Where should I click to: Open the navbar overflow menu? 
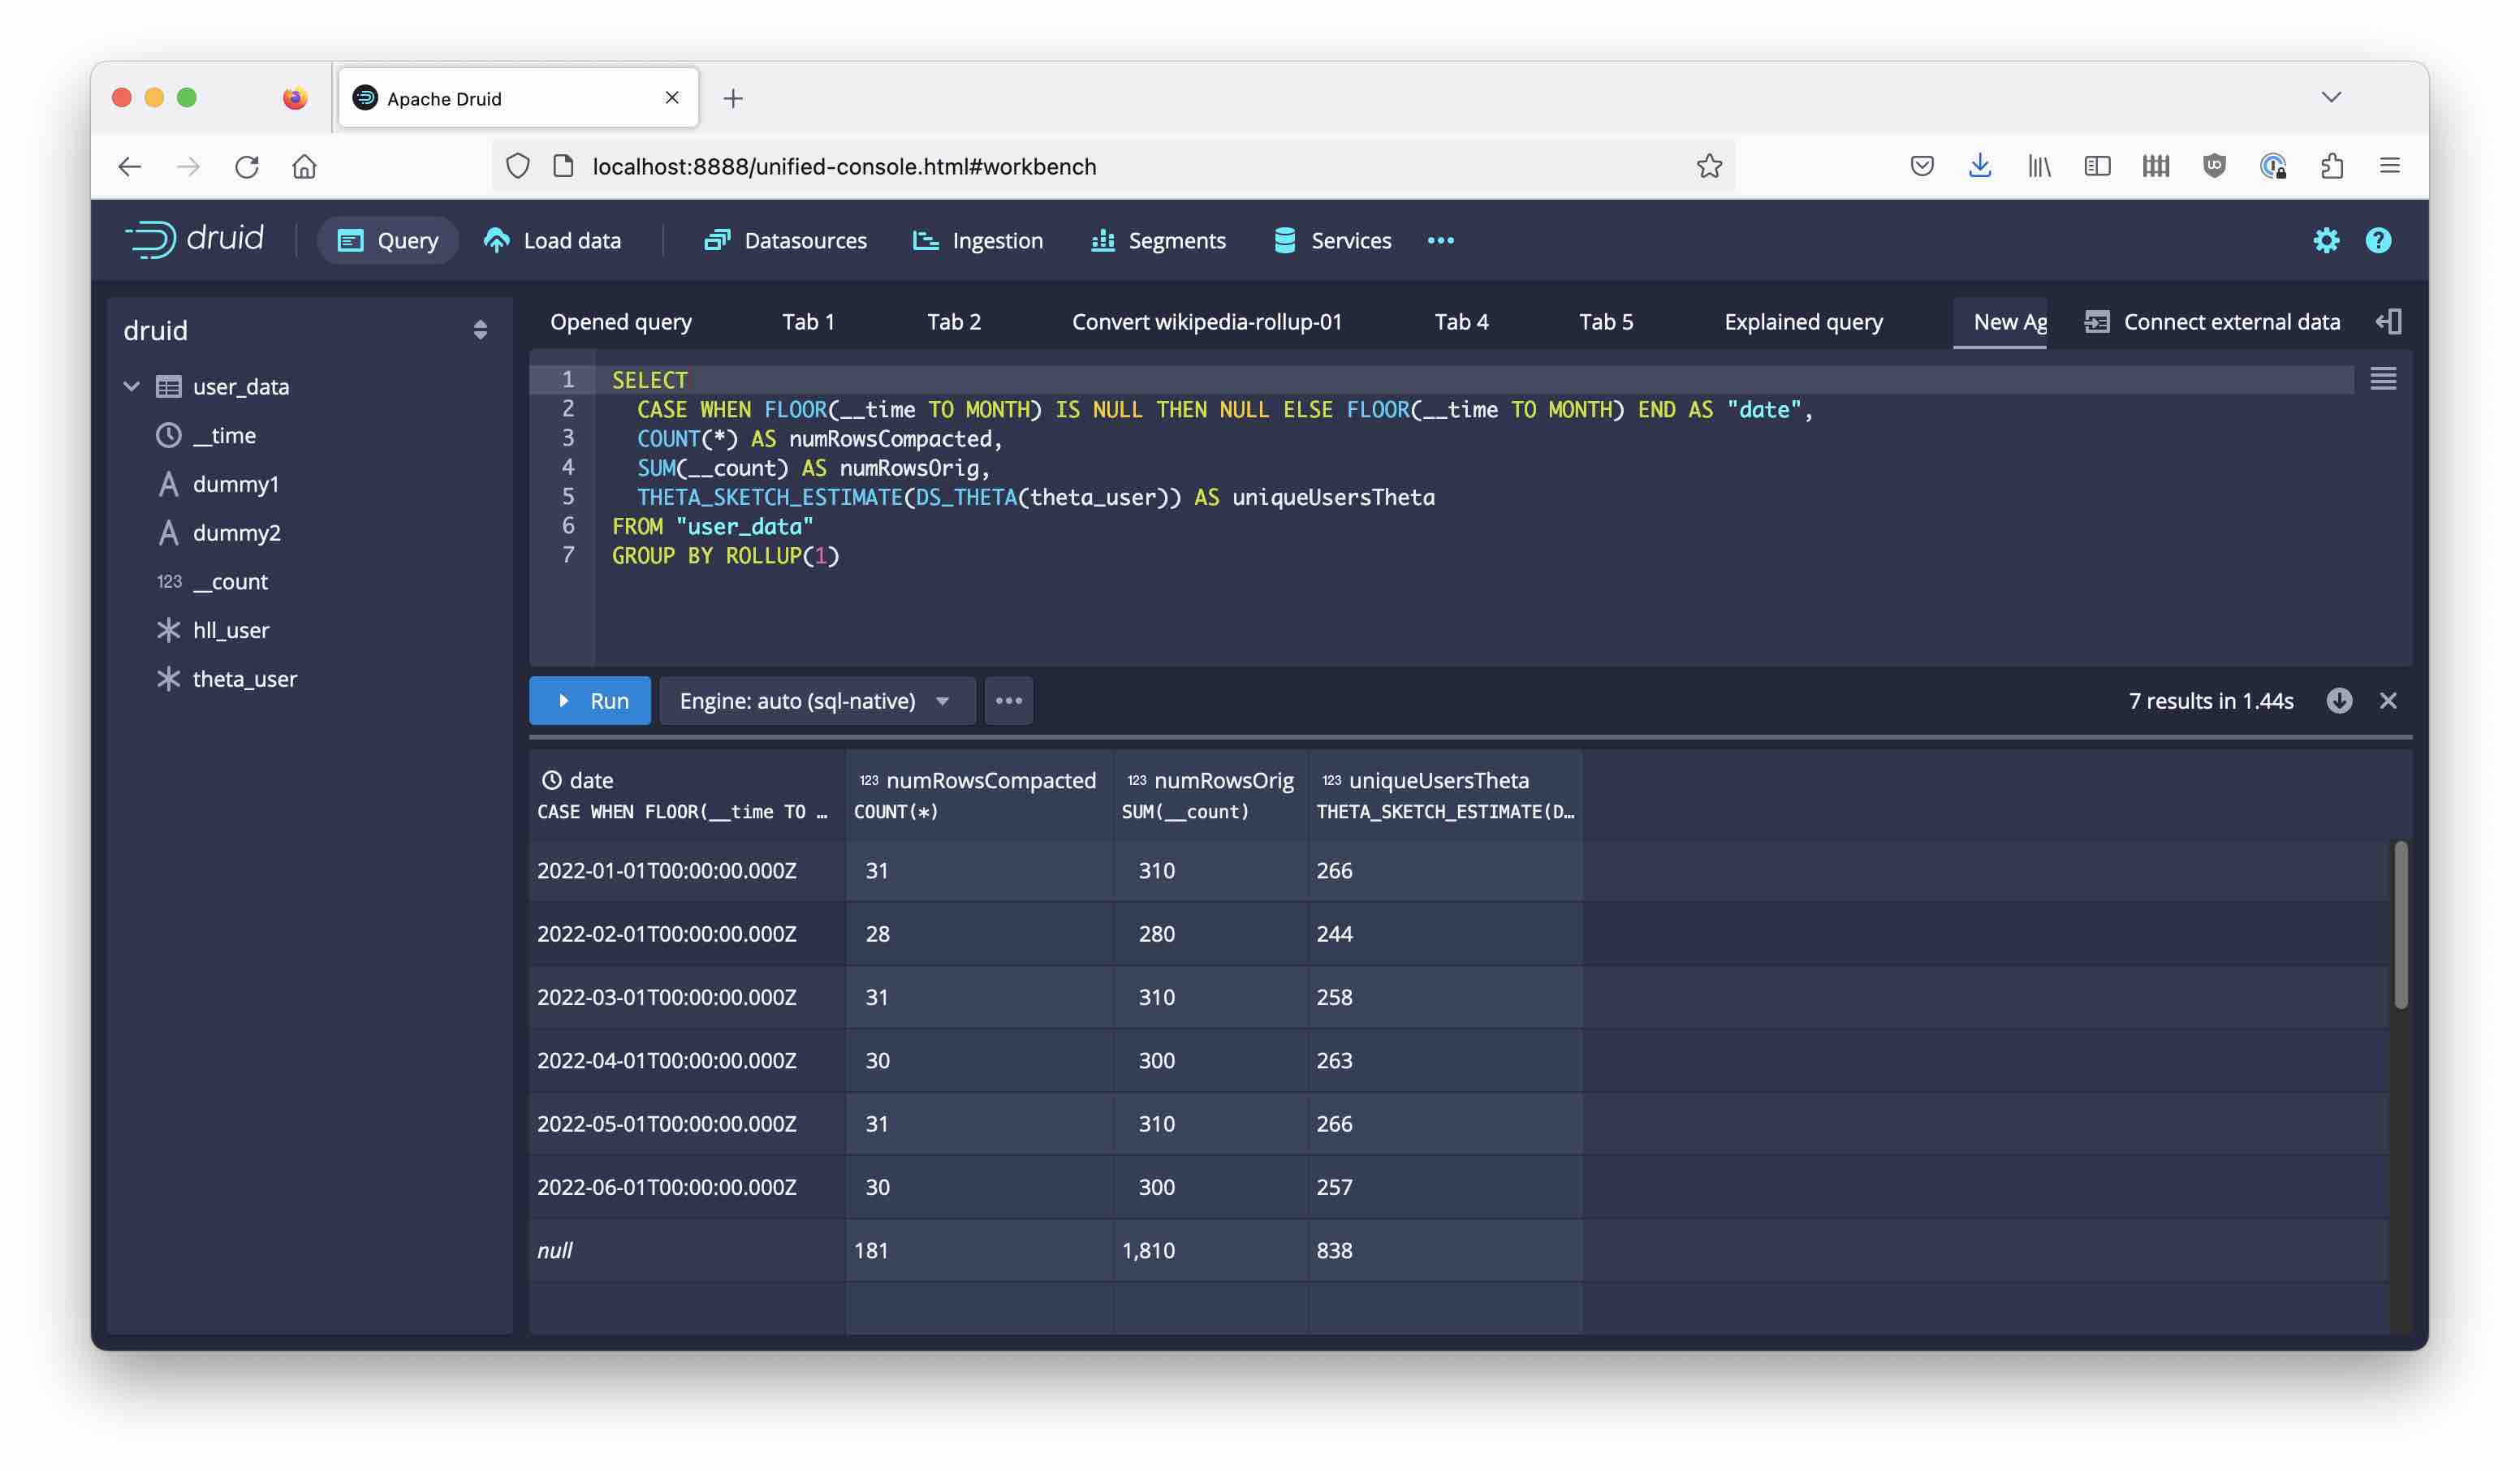[x=1441, y=240]
